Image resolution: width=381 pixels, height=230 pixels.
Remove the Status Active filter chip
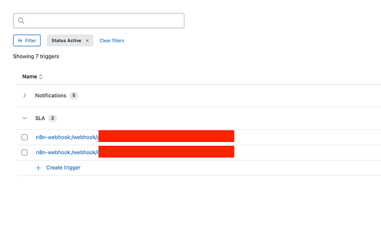(87, 41)
